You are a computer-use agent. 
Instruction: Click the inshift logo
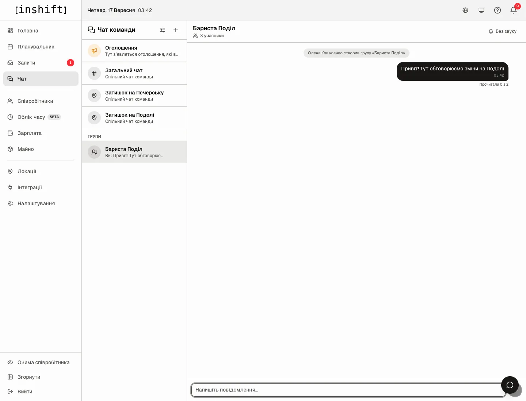41,10
